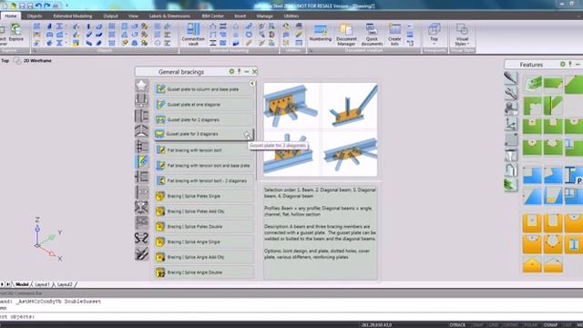Screen dimensions: 583x328
Task: Select the S-hook category icon in vault sidebar
Action: tap(142, 238)
